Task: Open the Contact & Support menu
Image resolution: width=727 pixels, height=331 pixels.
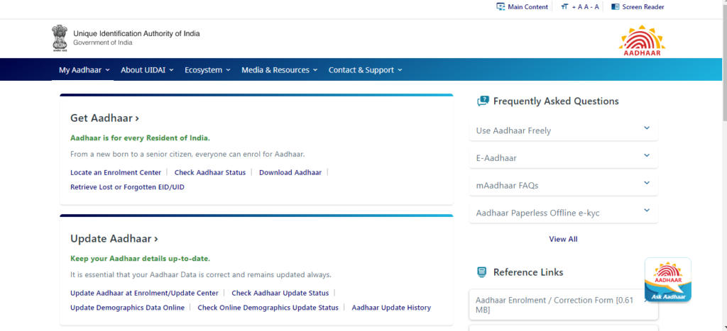Action: (366, 70)
